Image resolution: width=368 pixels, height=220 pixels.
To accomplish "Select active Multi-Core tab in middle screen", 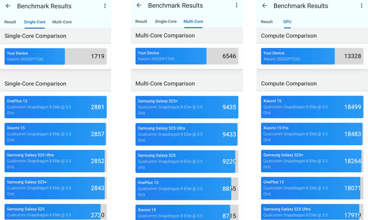I will coord(193,22).
